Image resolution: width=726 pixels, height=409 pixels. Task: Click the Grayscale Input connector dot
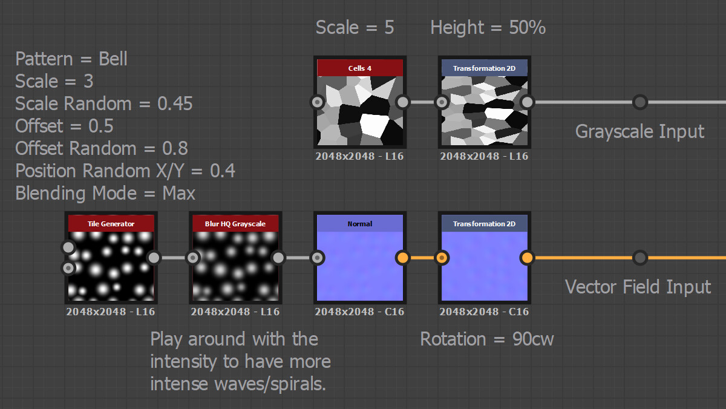(640, 102)
